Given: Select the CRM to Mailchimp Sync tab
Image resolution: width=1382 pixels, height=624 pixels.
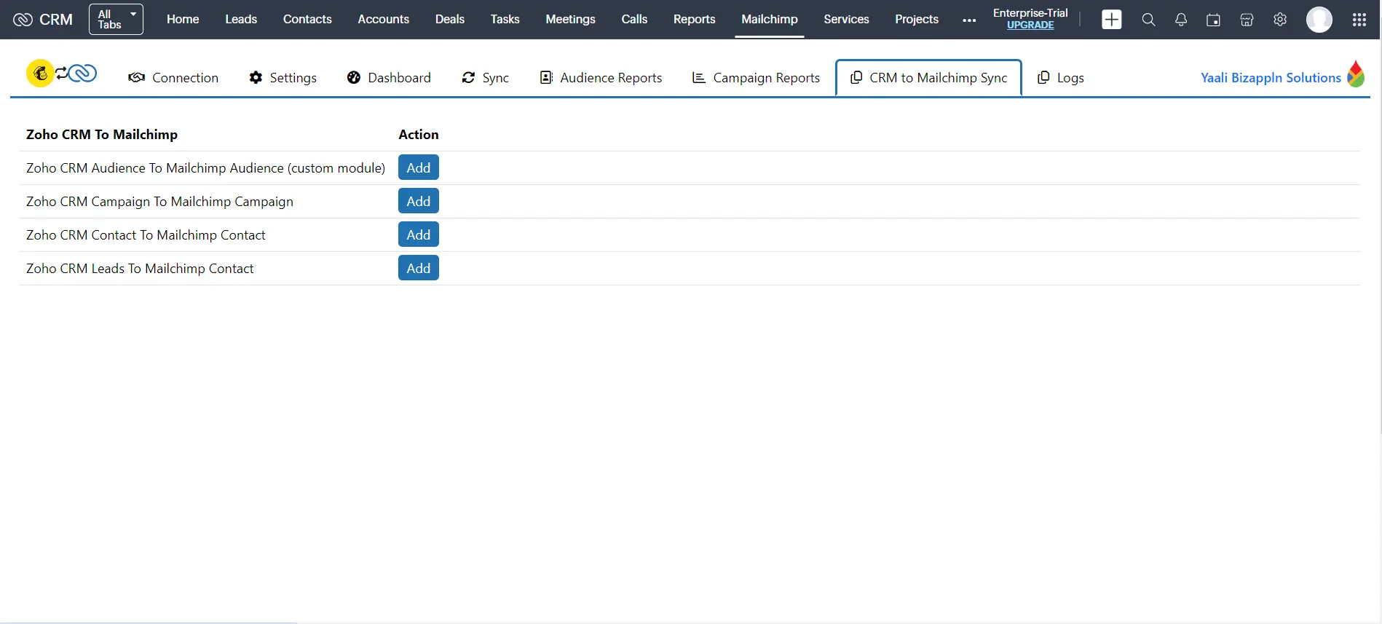Looking at the screenshot, I should 928,78.
